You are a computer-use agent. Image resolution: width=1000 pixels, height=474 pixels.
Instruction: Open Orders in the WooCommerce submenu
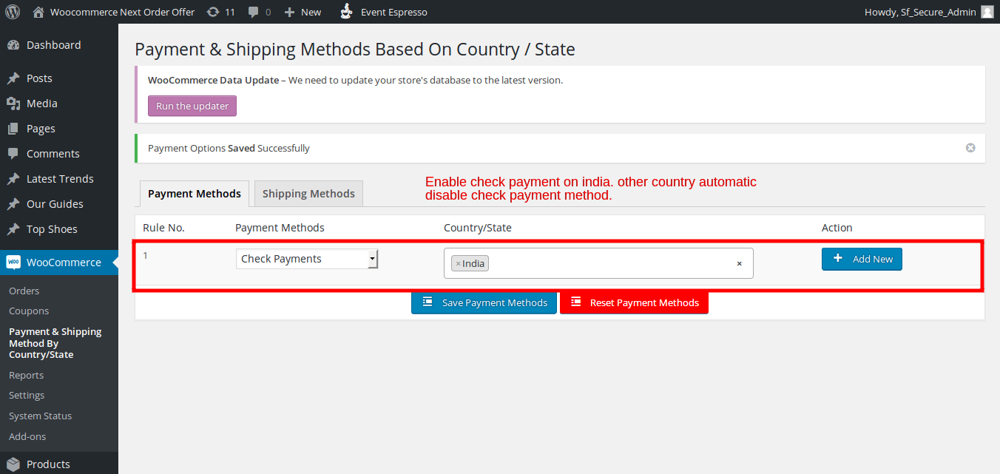click(x=24, y=291)
